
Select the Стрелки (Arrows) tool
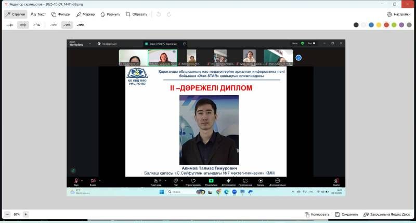[16, 14]
